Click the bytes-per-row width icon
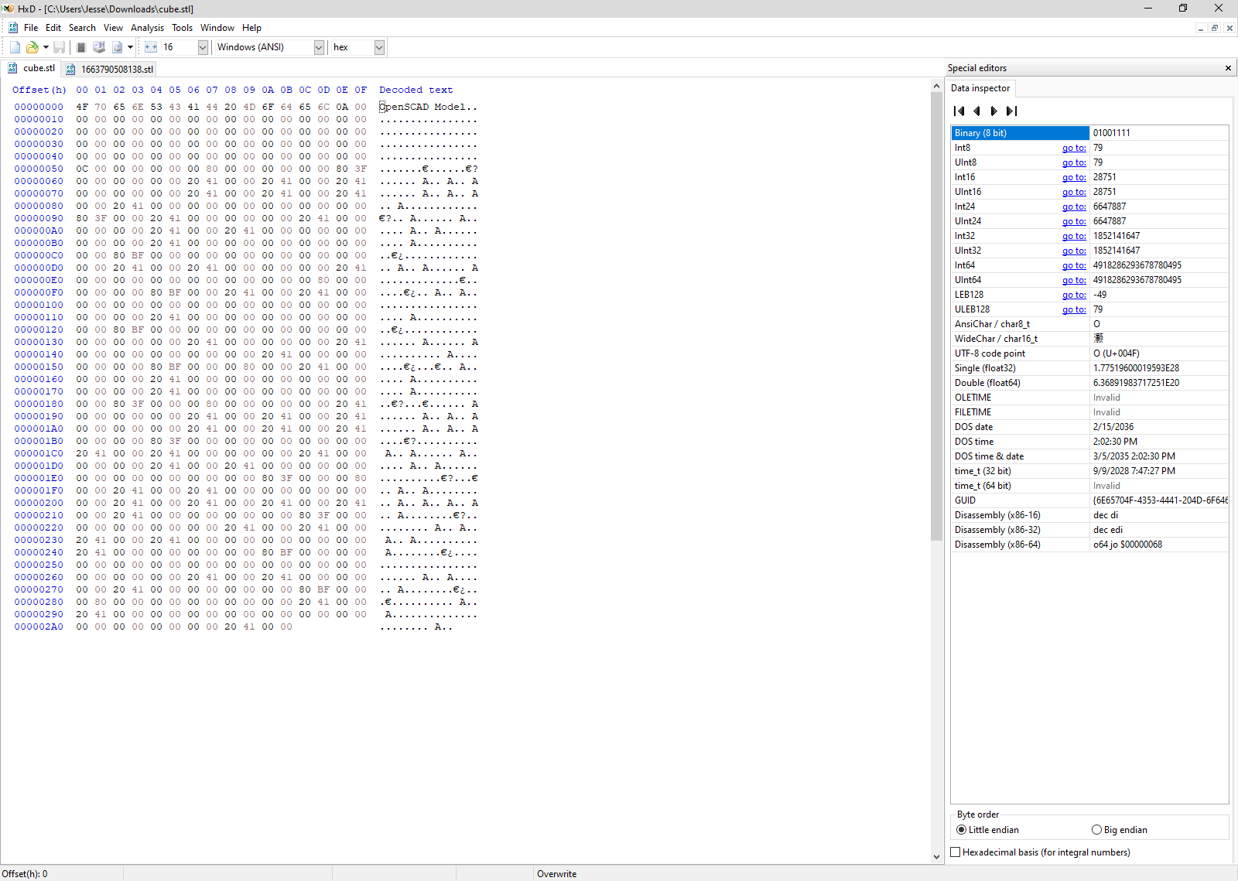 [151, 47]
